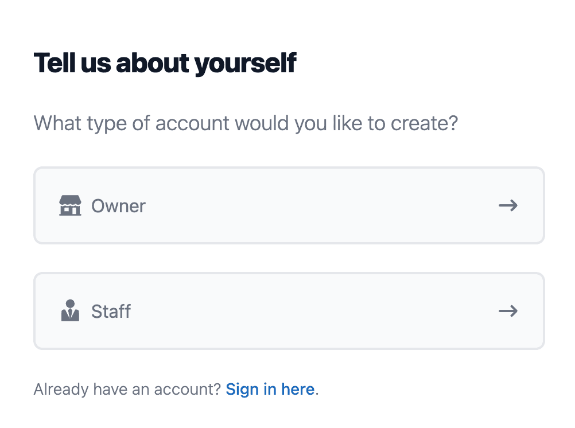Click the storefront icon beside Owner
This screenshot has width=575, height=428.
[70, 205]
